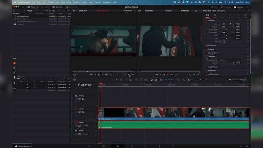Disable Video 1 track monitor icon

[x=83, y=112]
